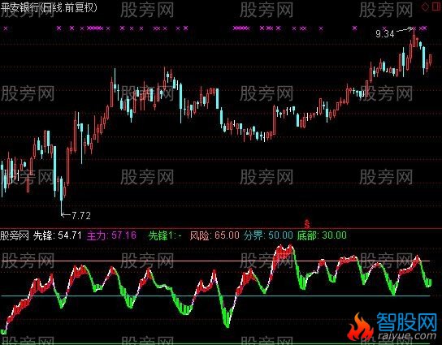Click the high price label 9.34
The height and width of the screenshot is (345, 442).
coord(385,34)
